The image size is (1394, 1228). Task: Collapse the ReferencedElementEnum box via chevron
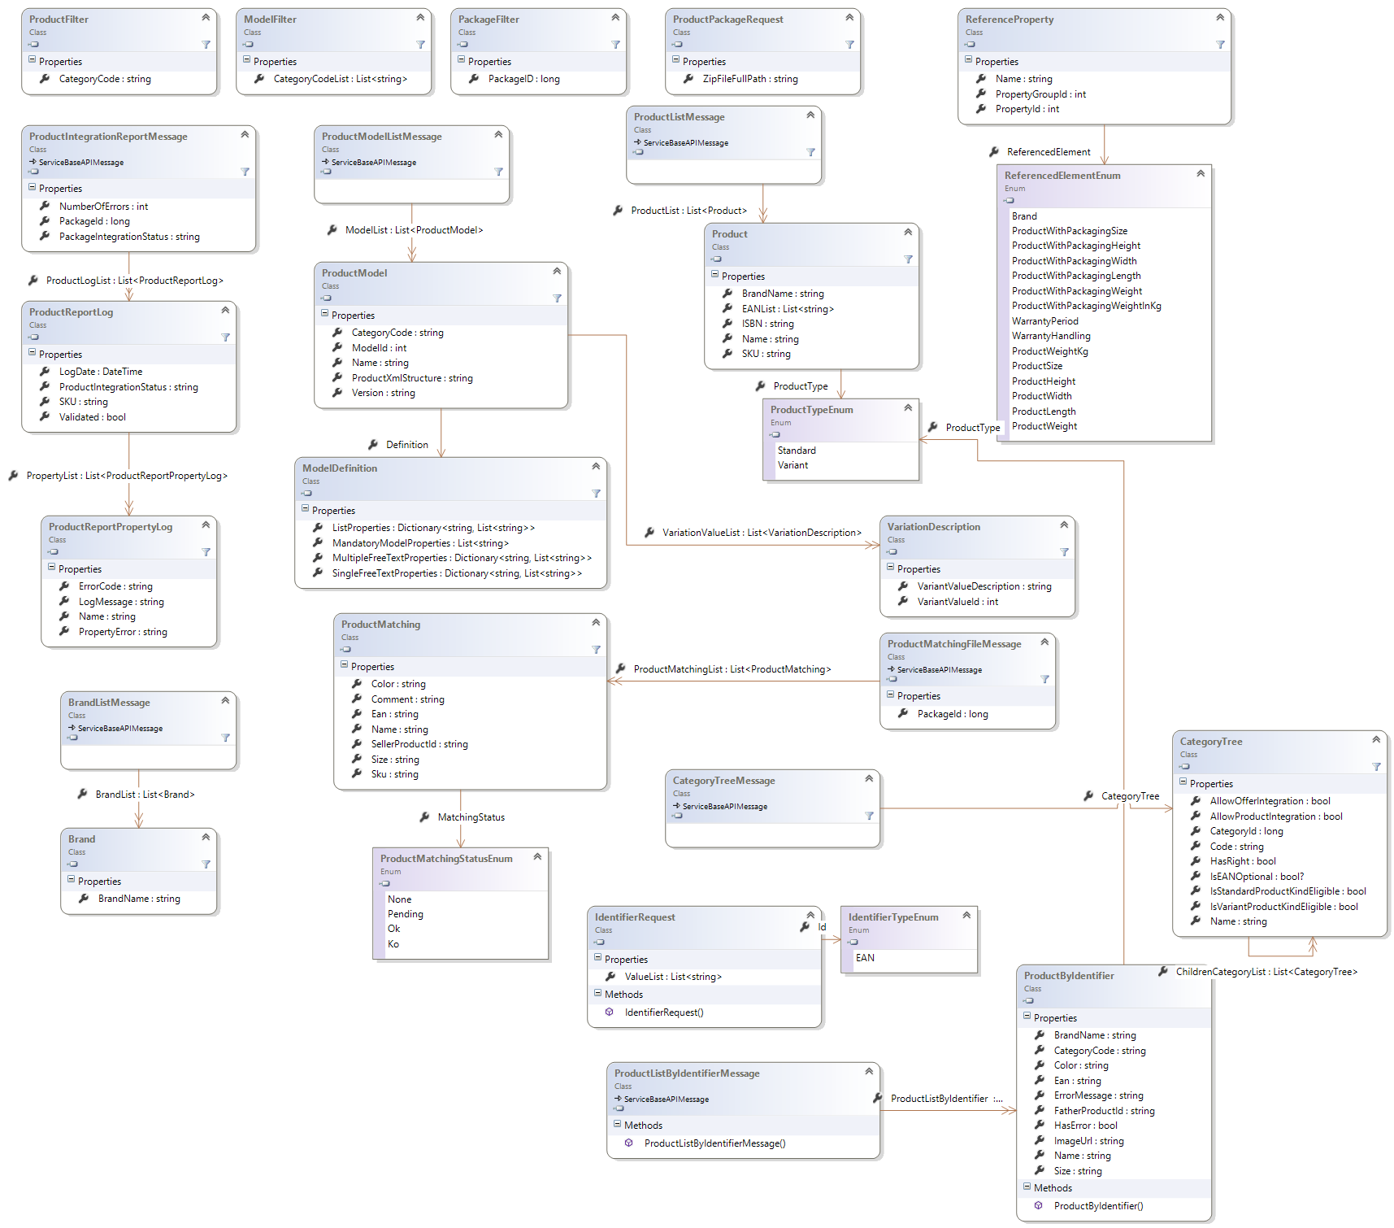1201,173
